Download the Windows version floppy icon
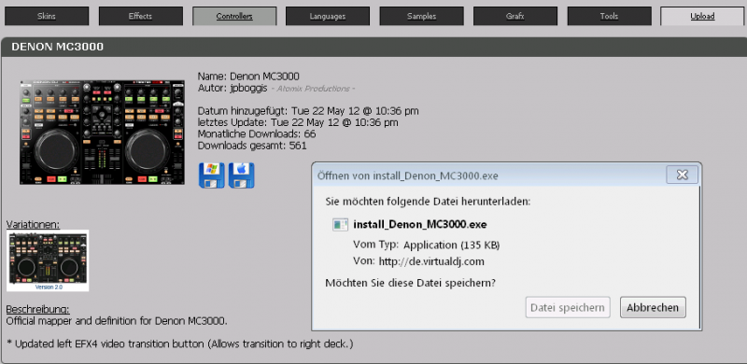Viewport: 747px width, 364px height. (x=212, y=175)
